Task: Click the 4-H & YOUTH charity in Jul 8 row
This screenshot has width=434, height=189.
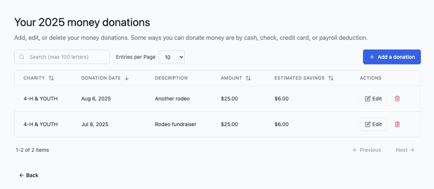Action: coord(41,124)
